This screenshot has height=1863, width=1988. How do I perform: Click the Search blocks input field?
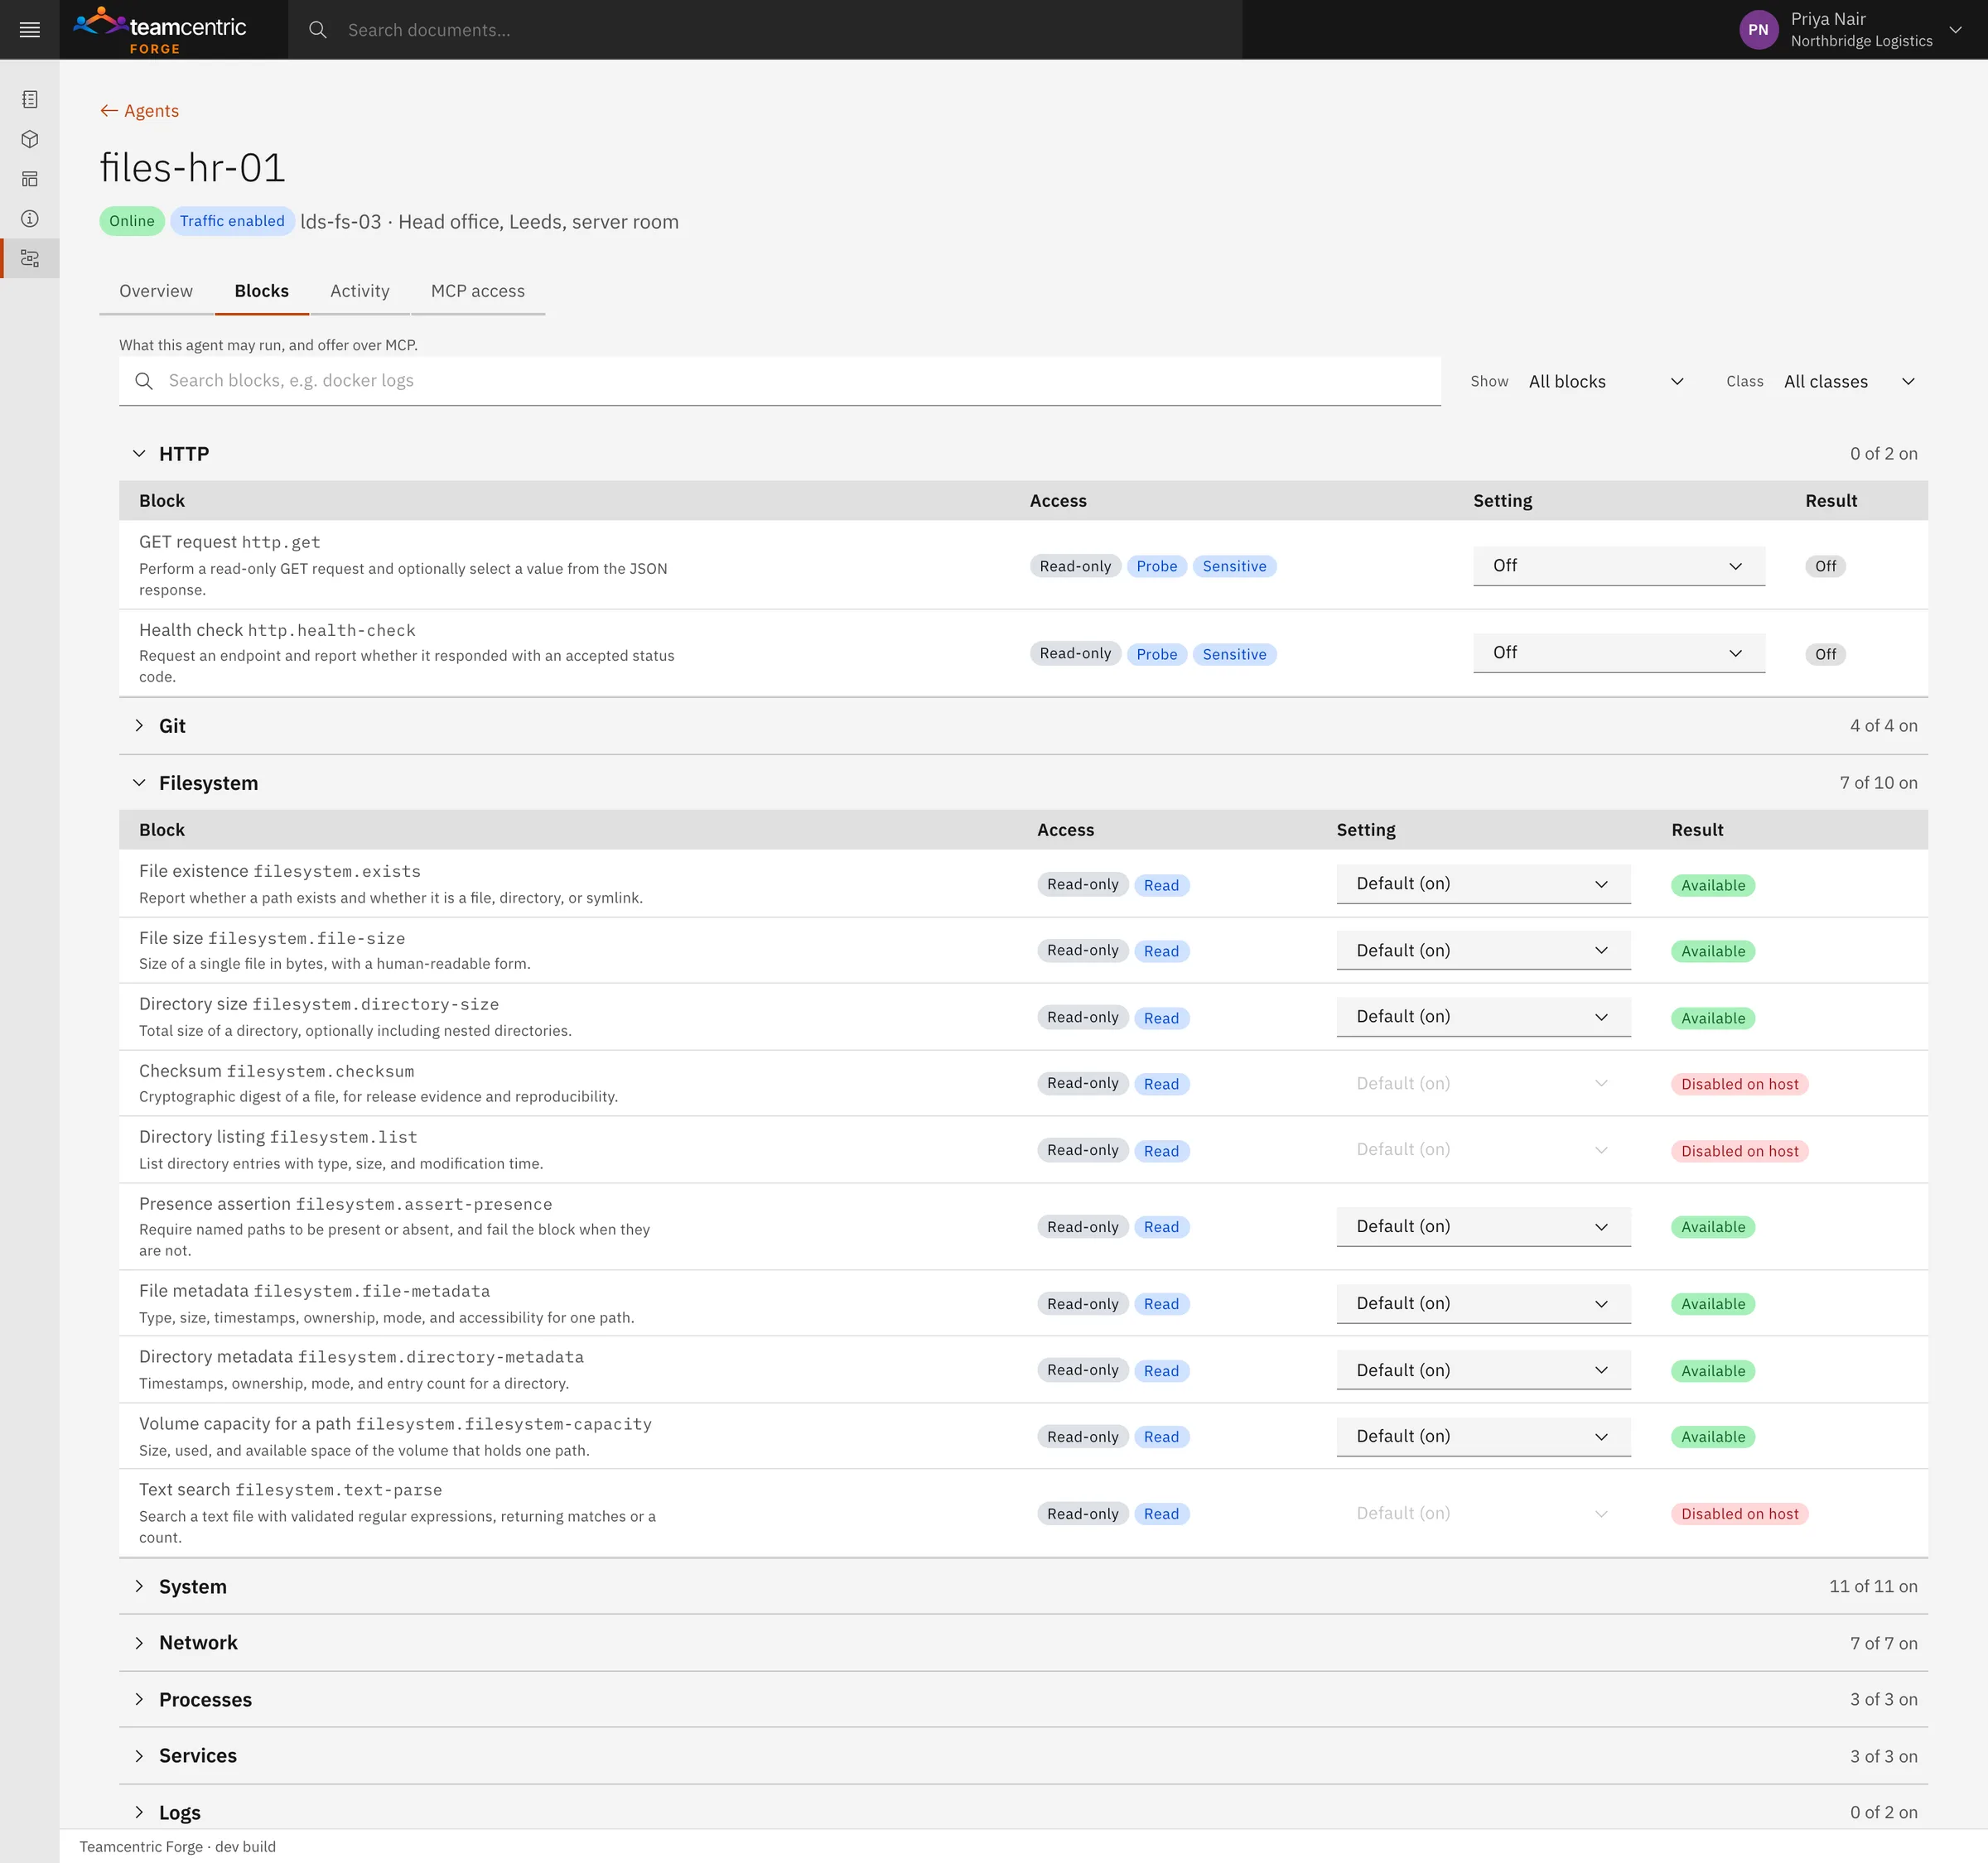[780, 381]
